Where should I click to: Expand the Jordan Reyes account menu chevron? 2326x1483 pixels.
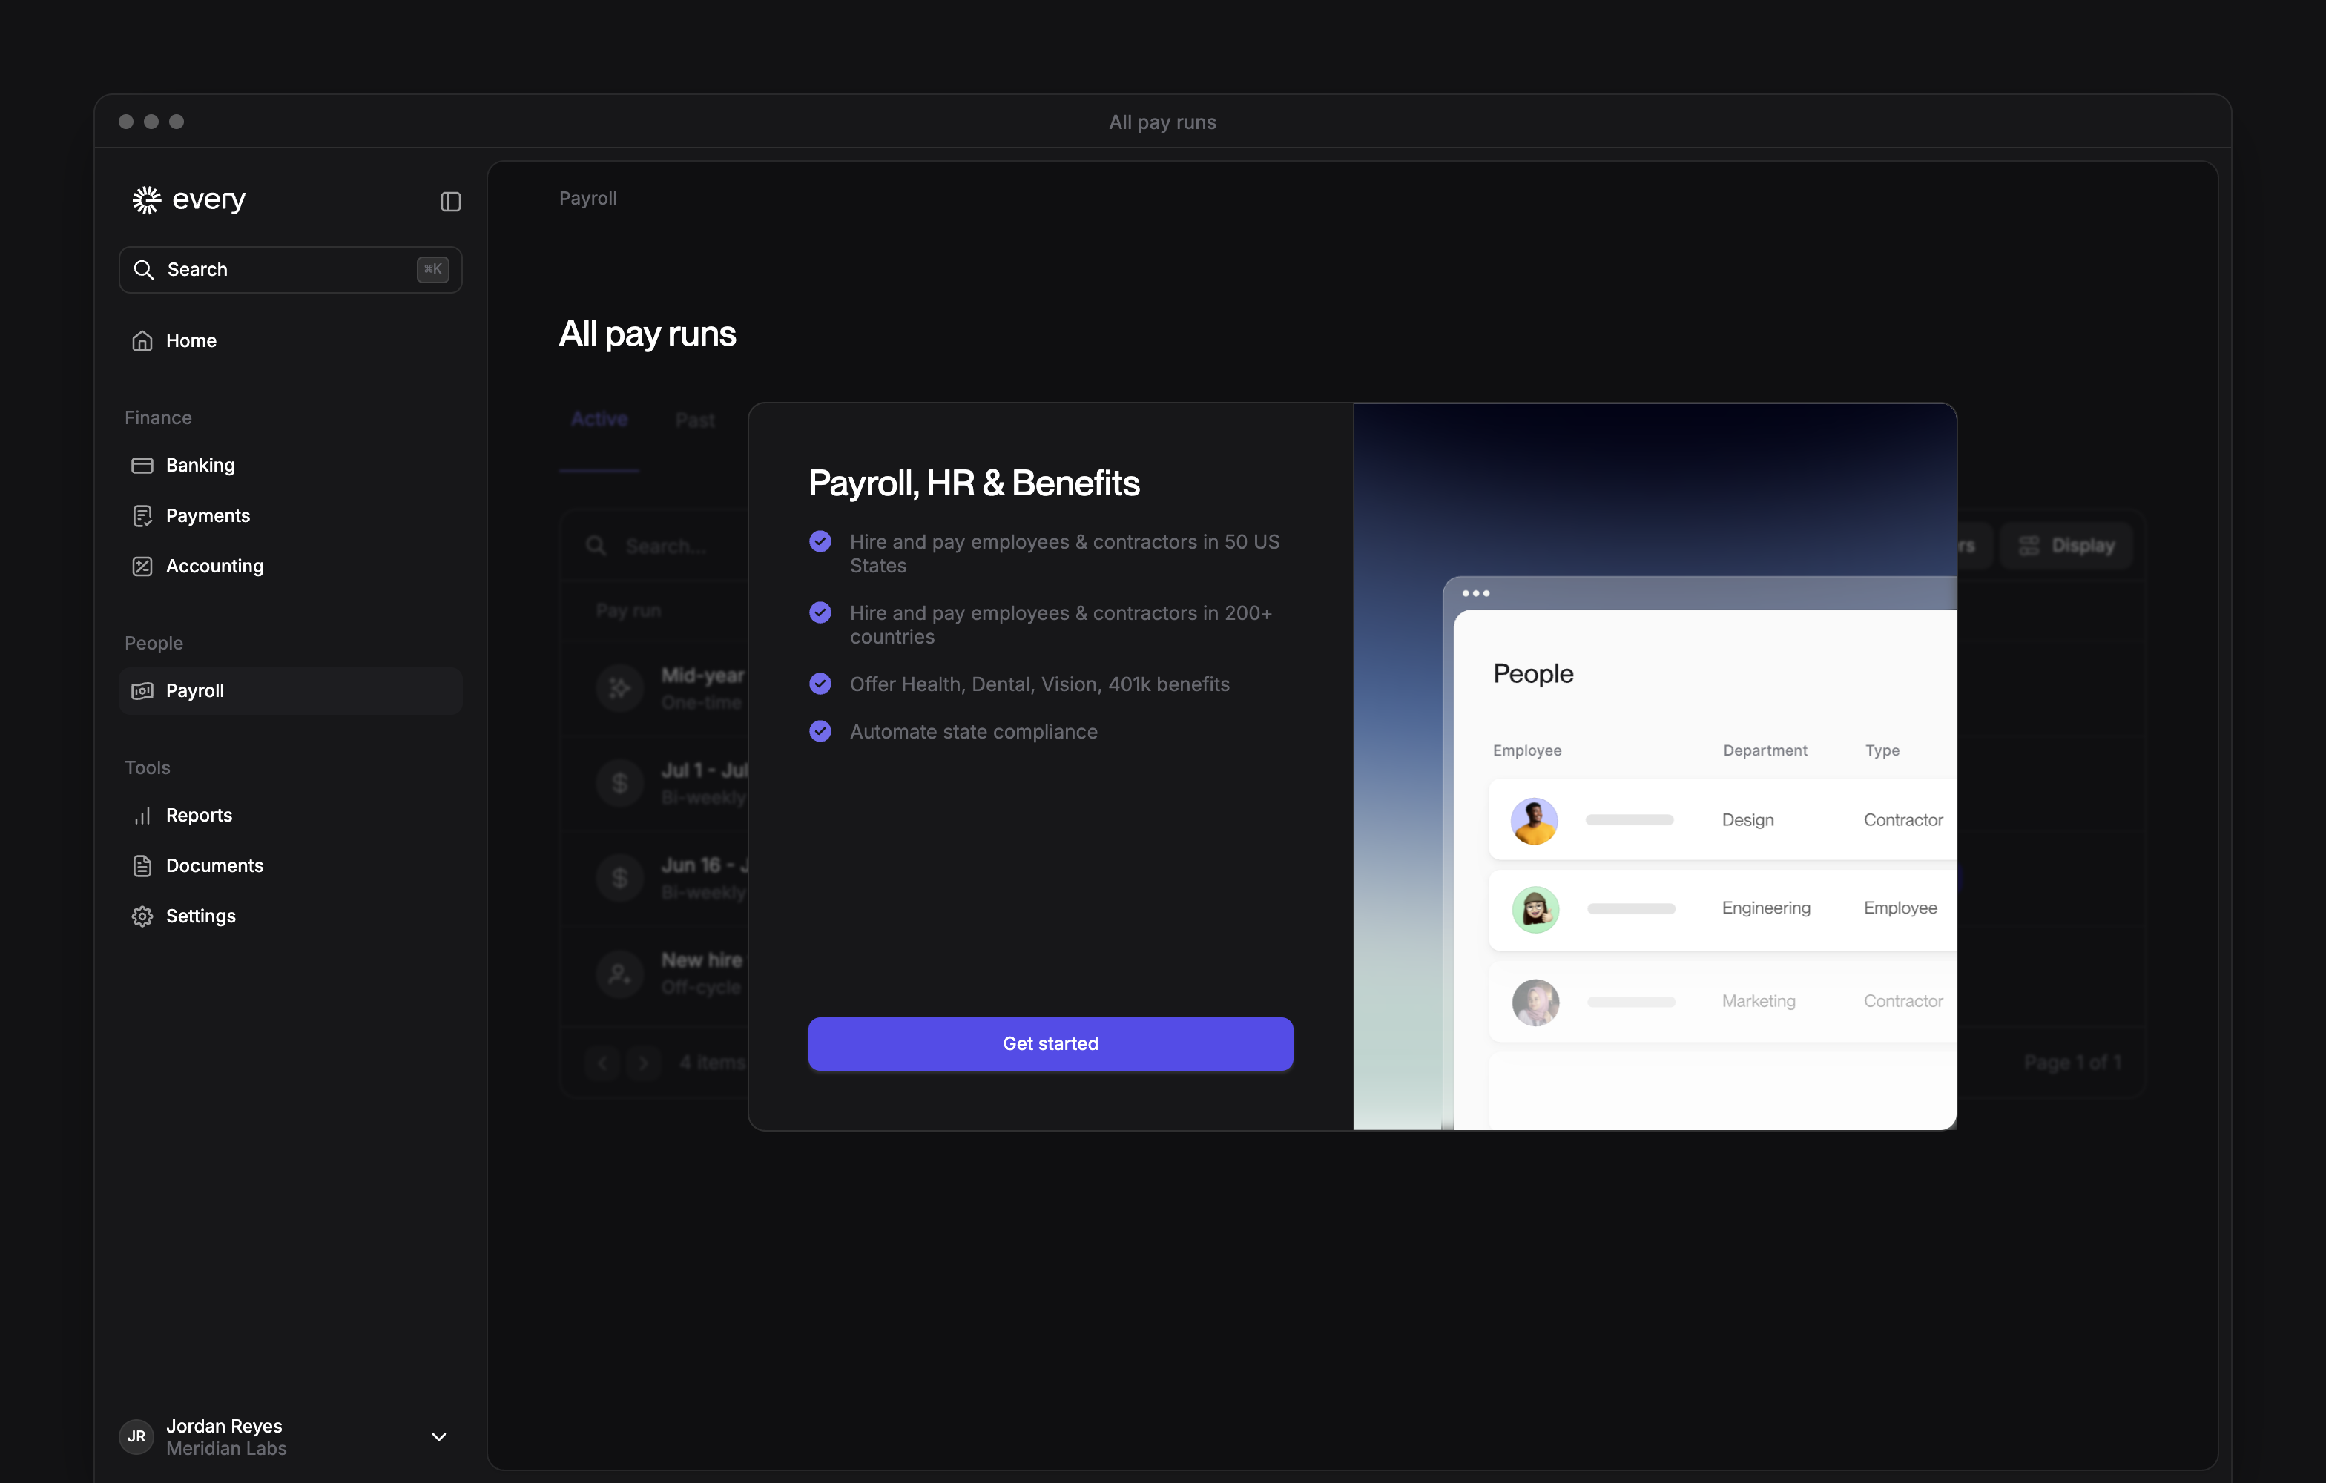(x=438, y=1437)
